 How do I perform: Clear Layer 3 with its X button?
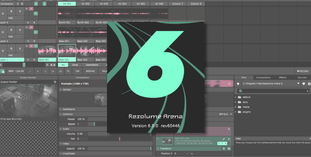(x=3, y=14)
